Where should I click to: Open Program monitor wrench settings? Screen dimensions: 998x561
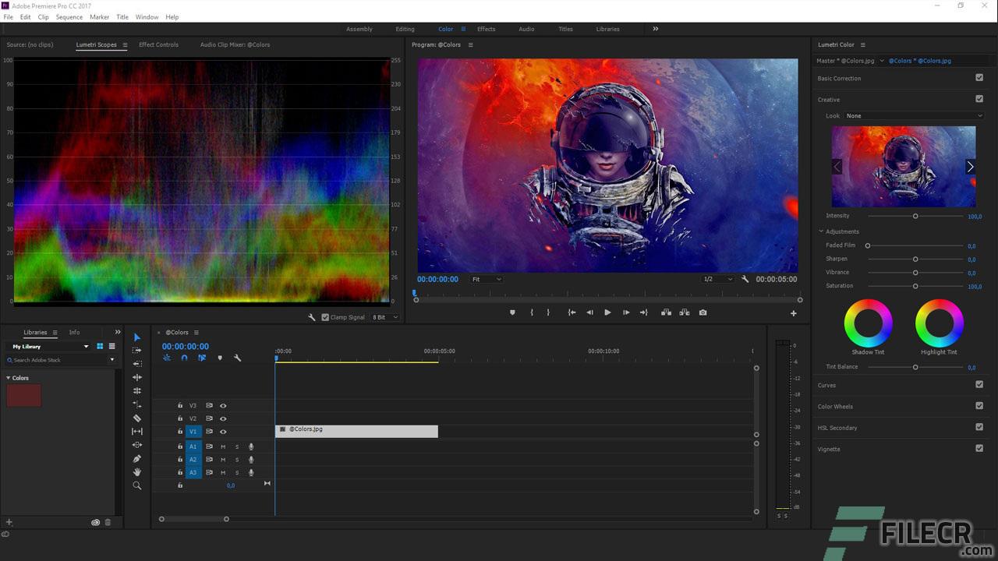coord(745,278)
